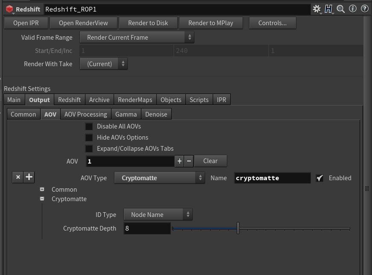Viewport: 372px width, 275px height.
Task: Click the Houdini H icon
Action: tap(329, 9)
